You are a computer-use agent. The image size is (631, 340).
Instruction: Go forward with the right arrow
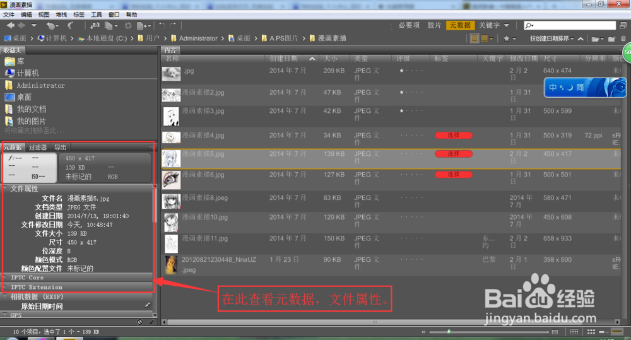[21, 25]
